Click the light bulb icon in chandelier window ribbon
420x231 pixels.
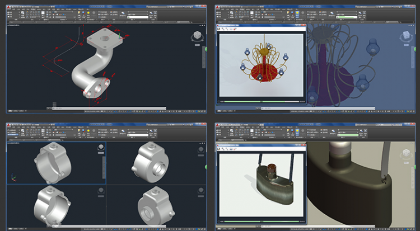pos(288,12)
